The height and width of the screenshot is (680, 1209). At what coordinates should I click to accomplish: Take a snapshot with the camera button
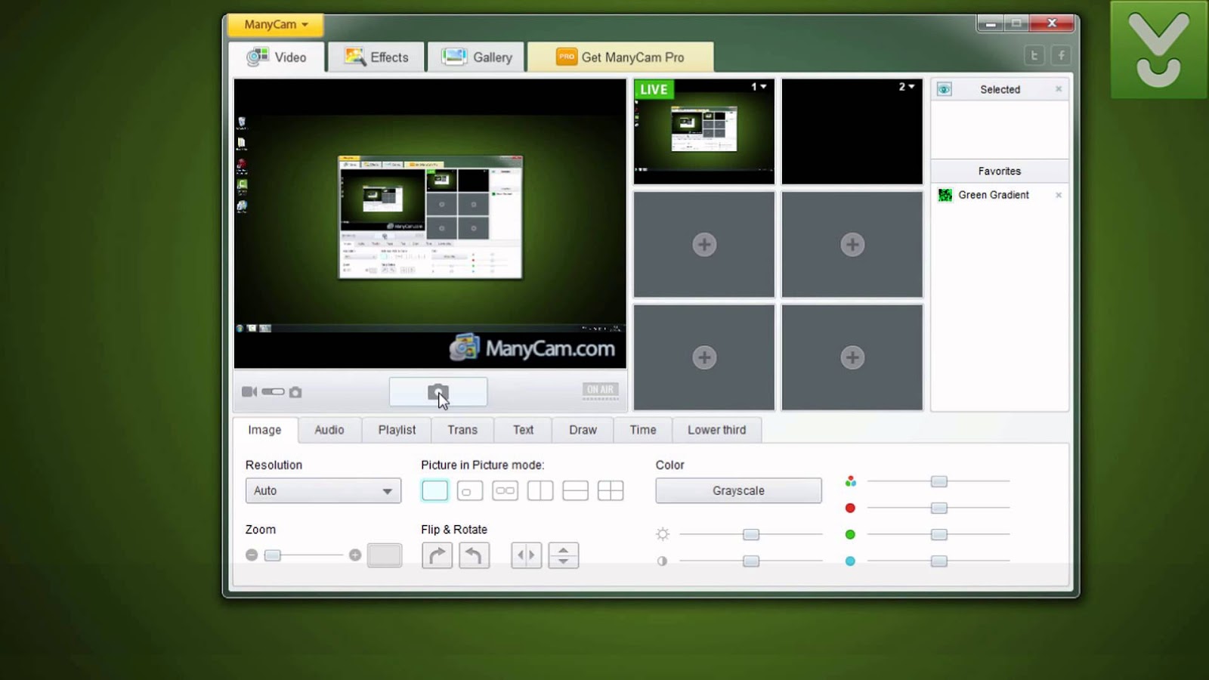click(438, 391)
